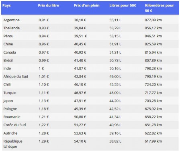Select the Canada row label

click(x=10, y=52)
